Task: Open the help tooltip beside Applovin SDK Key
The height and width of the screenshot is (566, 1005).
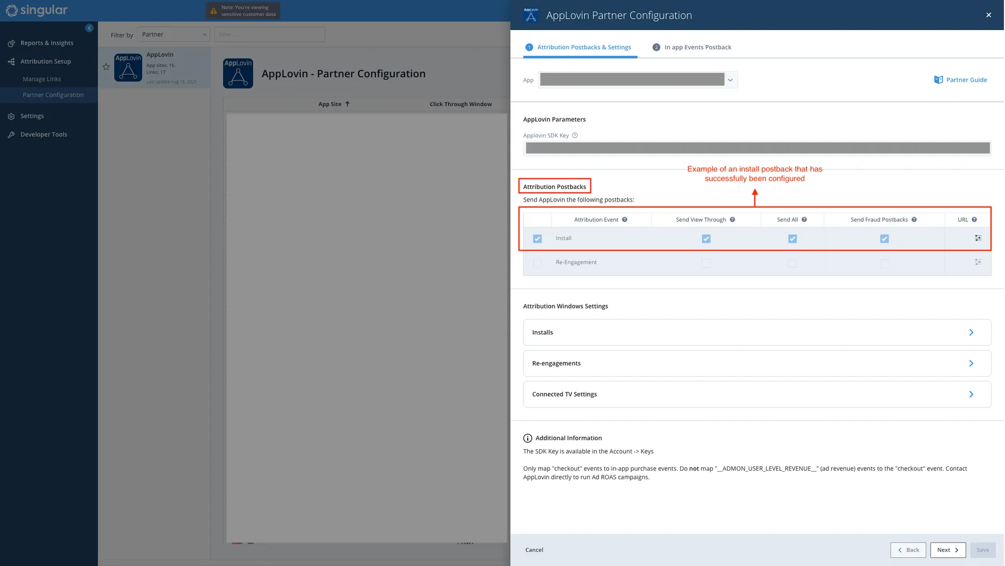Action: tap(574, 135)
